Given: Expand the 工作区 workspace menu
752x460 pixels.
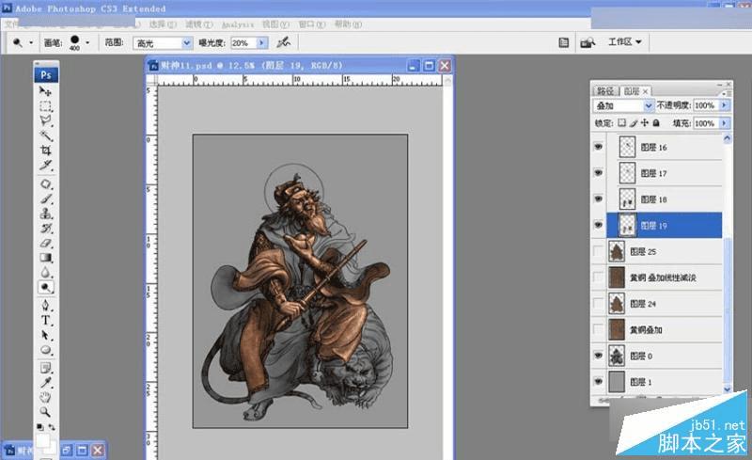Looking at the screenshot, I should [624, 42].
